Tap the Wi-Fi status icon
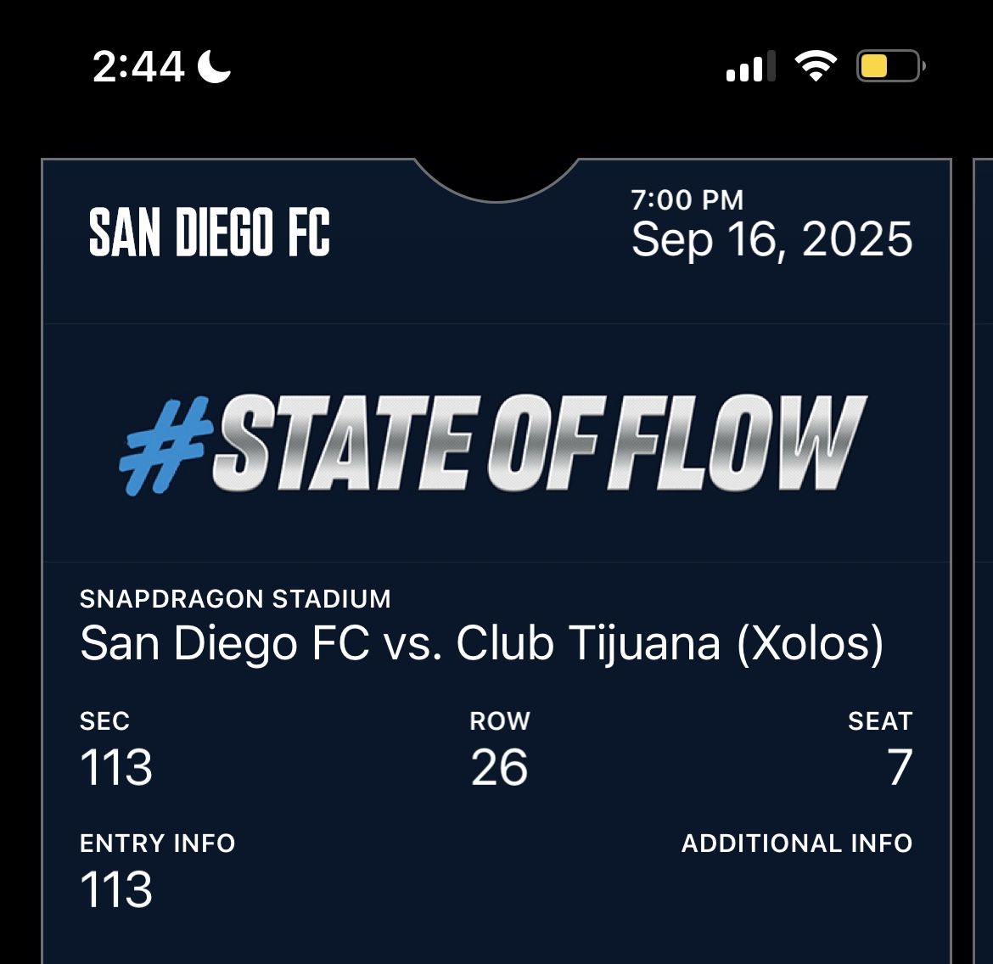The image size is (993, 964). pos(815,65)
